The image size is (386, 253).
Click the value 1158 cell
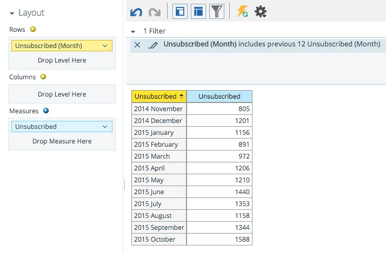coord(219,215)
